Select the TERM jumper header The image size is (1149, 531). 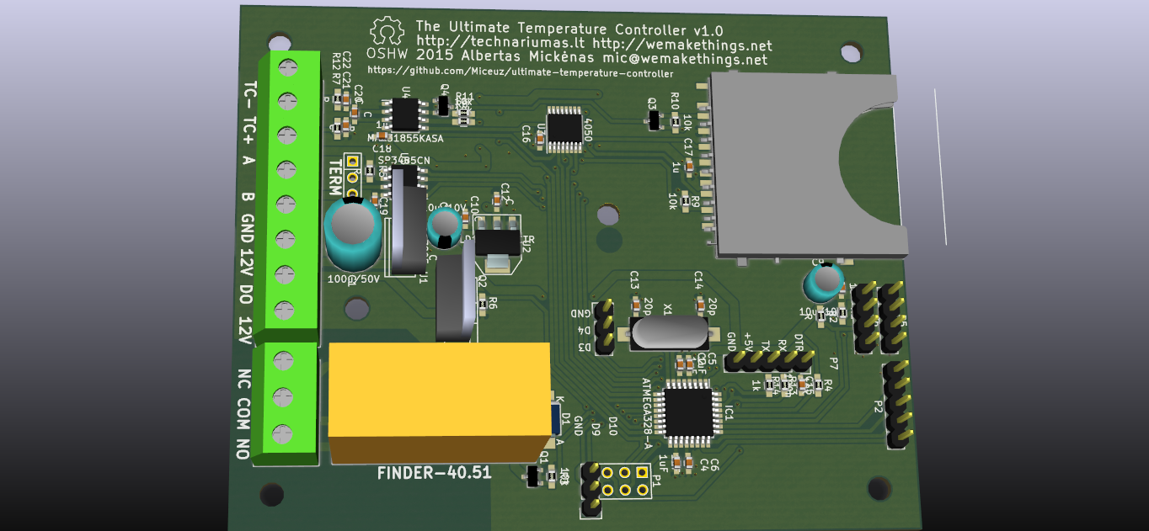click(353, 175)
